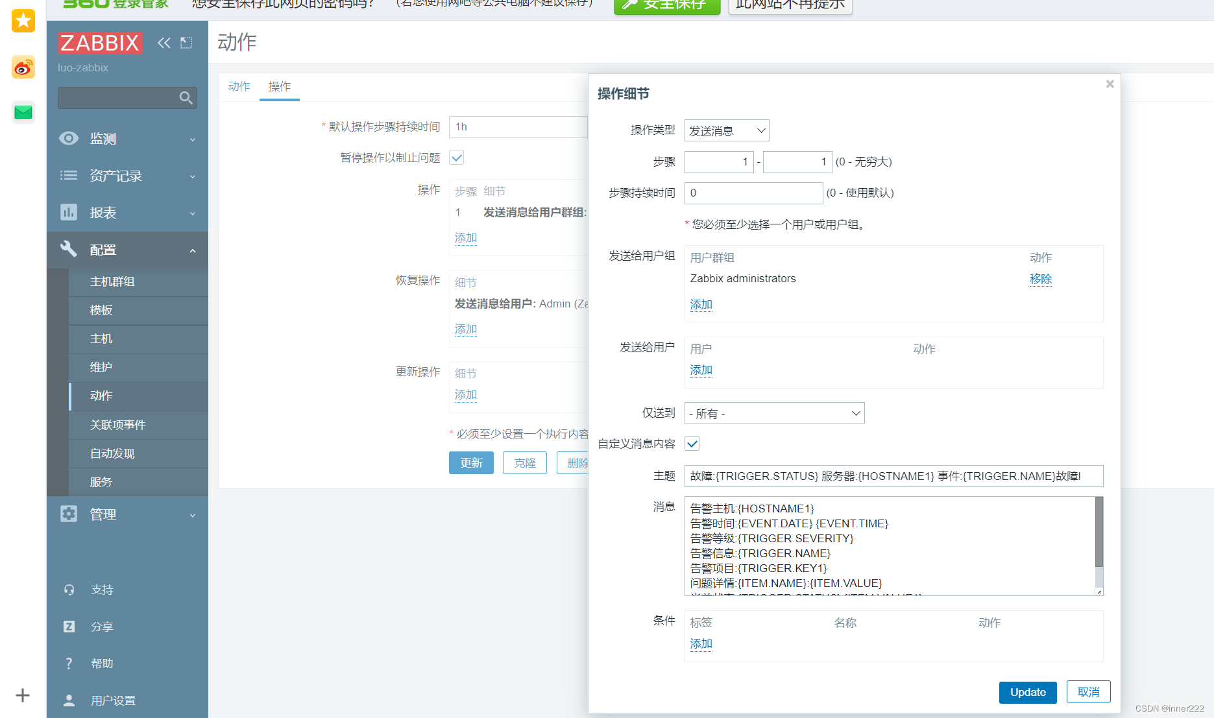Open 分享 Z icon

(x=69, y=627)
